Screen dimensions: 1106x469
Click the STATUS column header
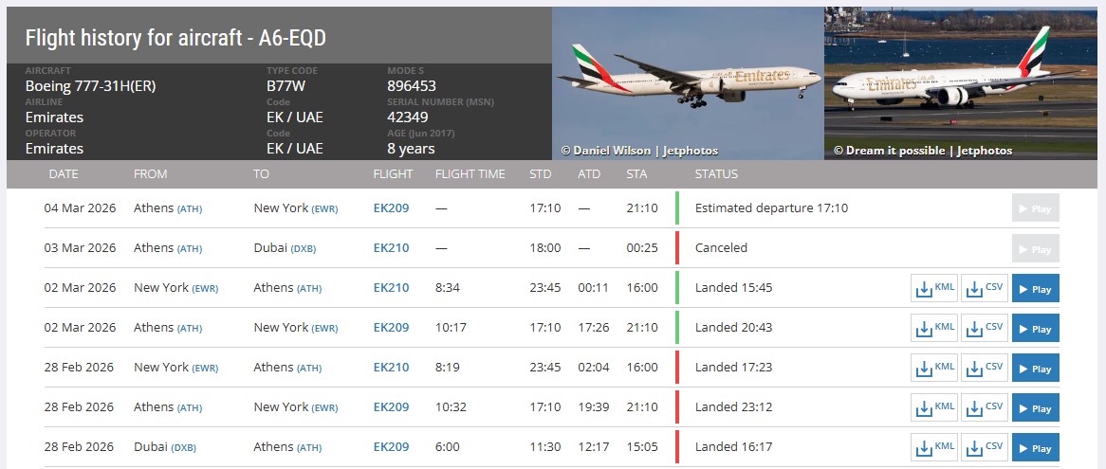(716, 174)
